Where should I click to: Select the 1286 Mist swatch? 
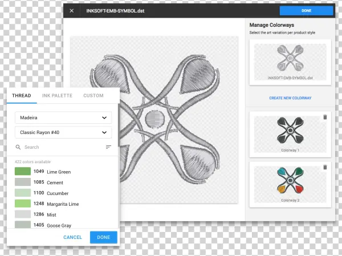click(23, 214)
